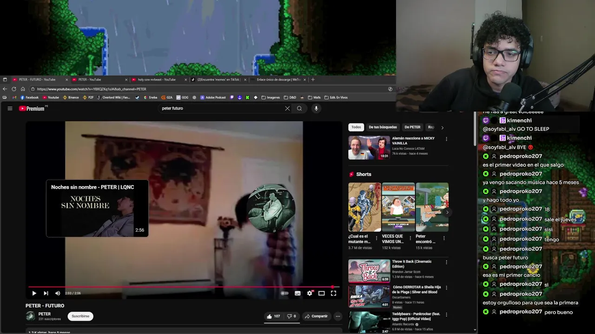Image resolution: width=595 pixels, height=334 pixels.
Task: Open Cómo DERROTAR a Sheila Hija video
Action: (369, 296)
